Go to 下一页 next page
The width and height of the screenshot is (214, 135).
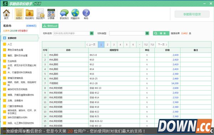162,45
